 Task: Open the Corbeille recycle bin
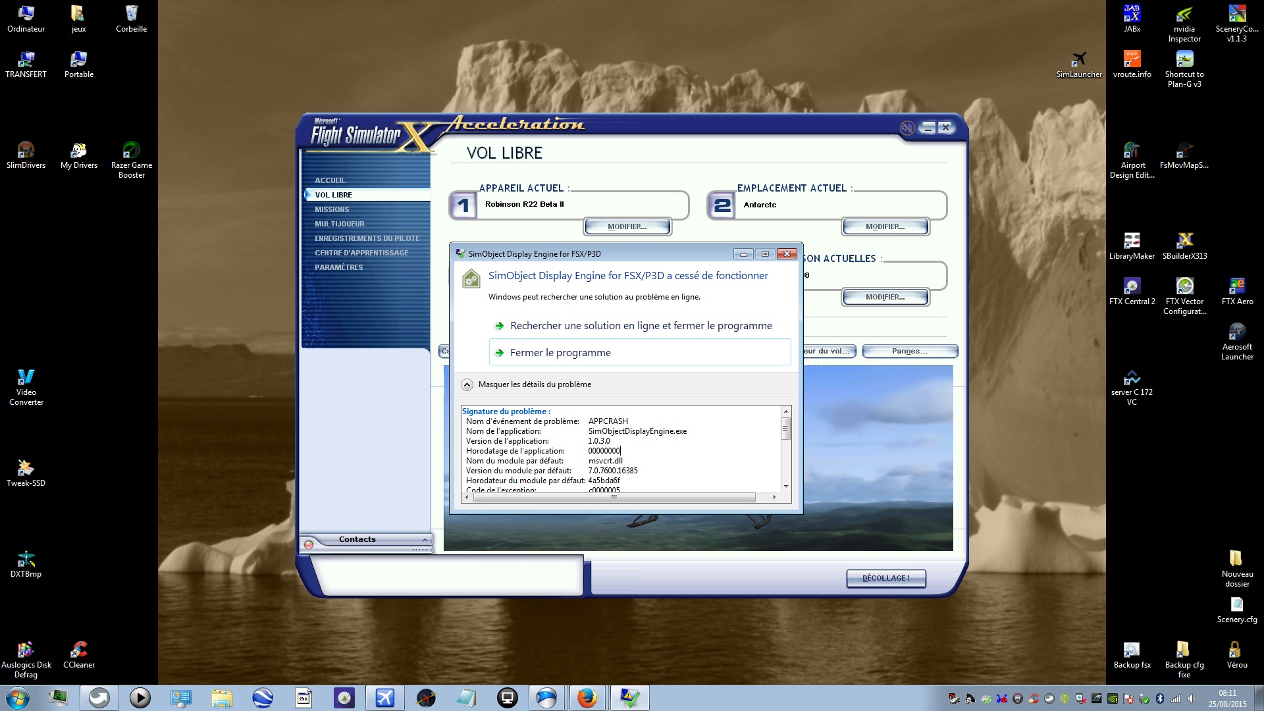pyautogui.click(x=131, y=19)
